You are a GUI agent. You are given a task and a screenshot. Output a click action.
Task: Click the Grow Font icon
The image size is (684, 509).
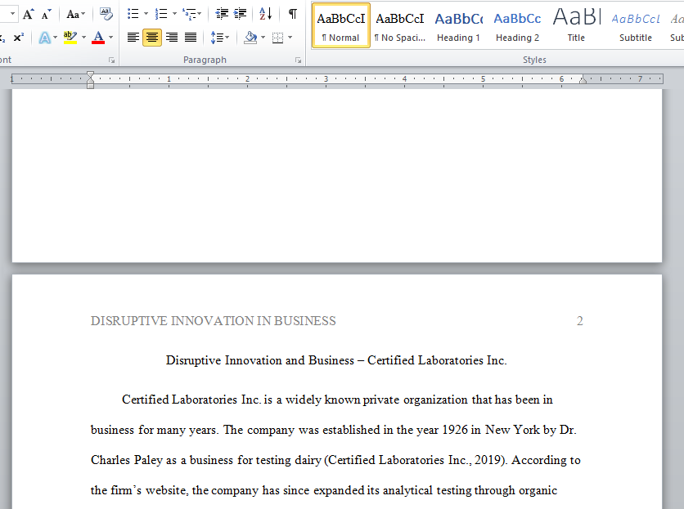[29, 15]
